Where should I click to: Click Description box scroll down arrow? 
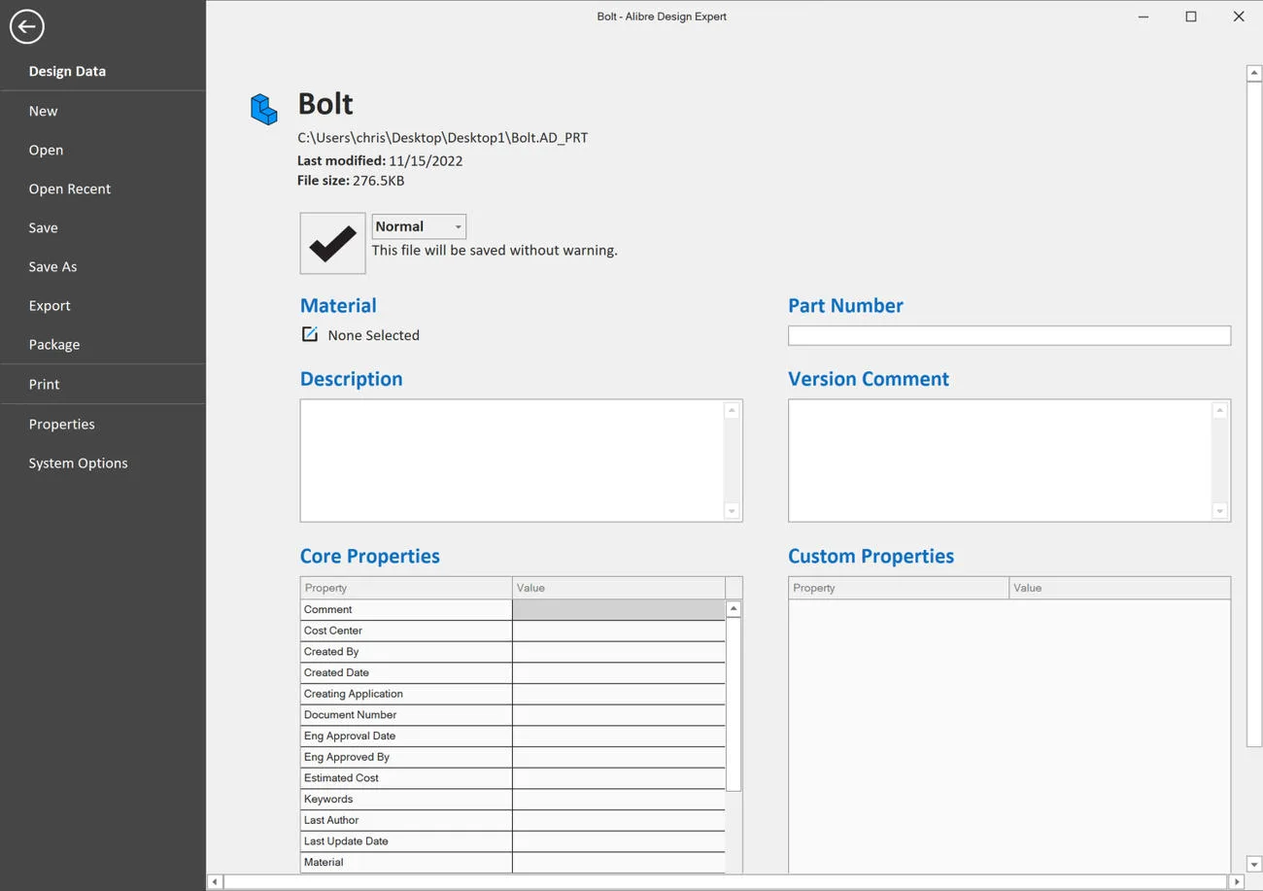[x=733, y=511]
